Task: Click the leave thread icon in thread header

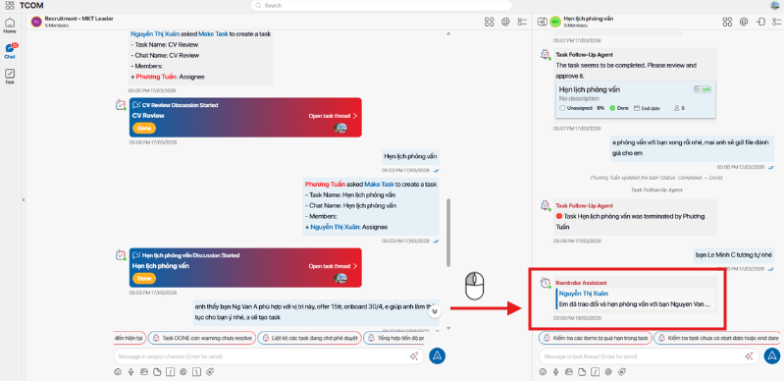Action: click(x=760, y=22)
